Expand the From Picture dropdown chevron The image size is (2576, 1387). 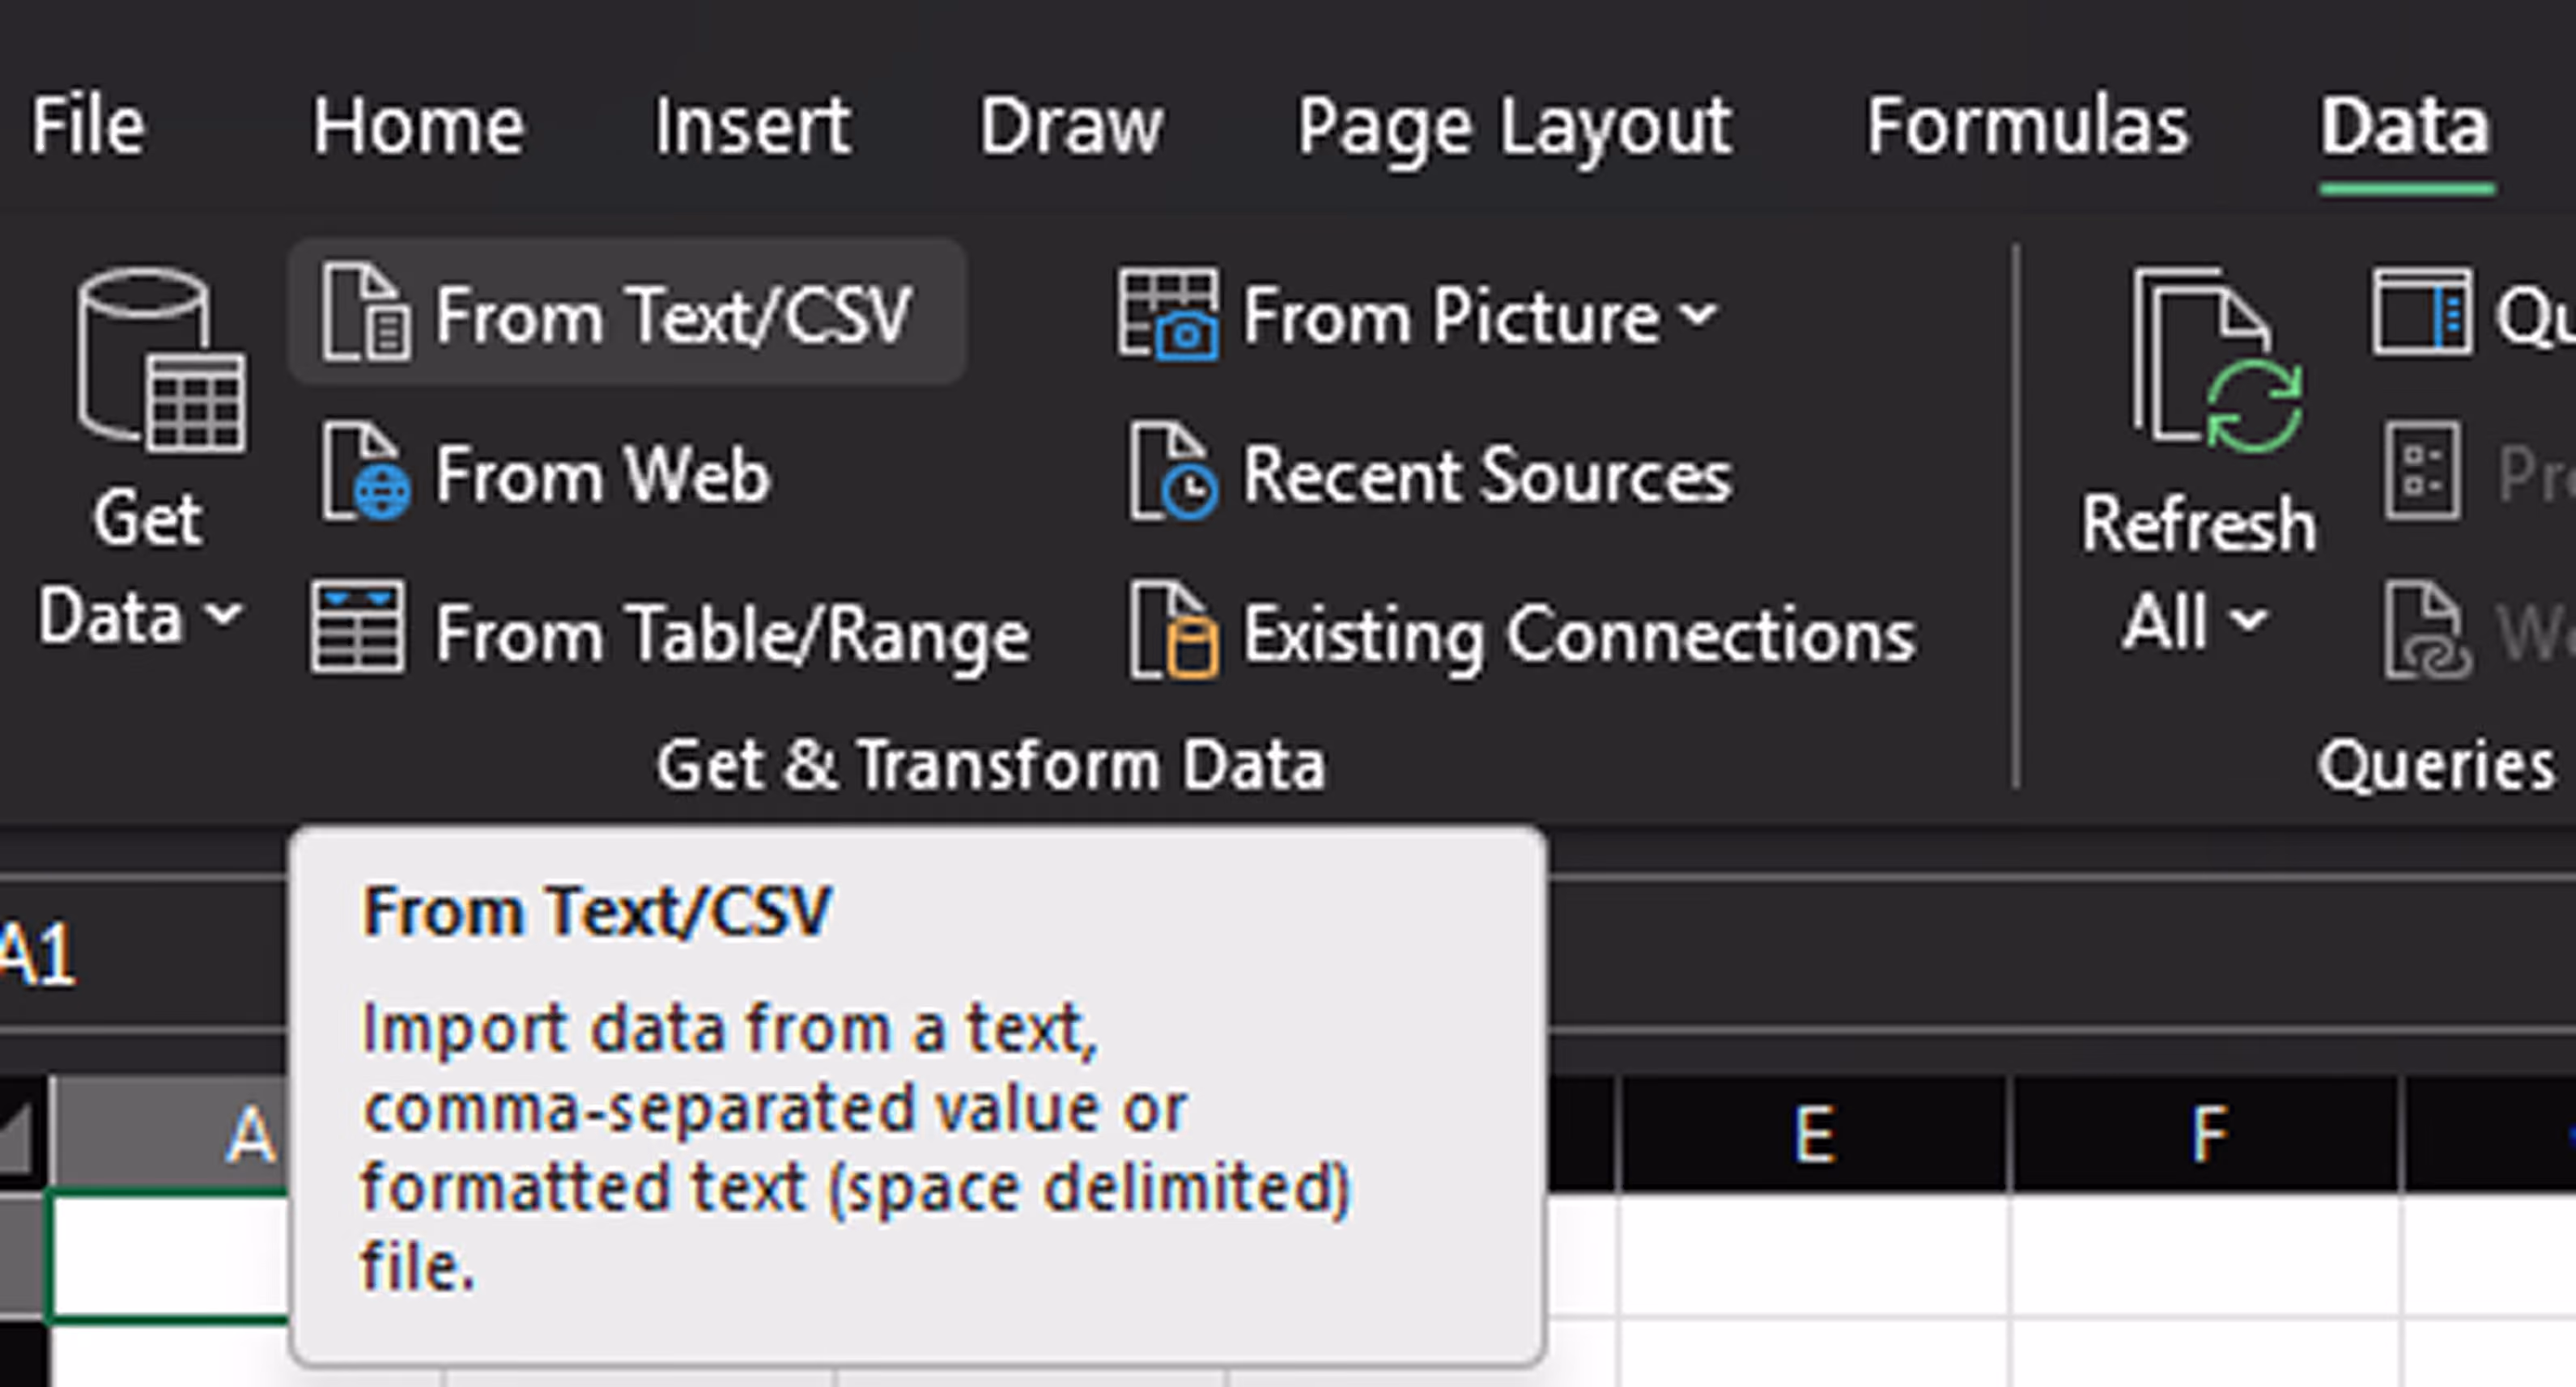point(1698,314)
